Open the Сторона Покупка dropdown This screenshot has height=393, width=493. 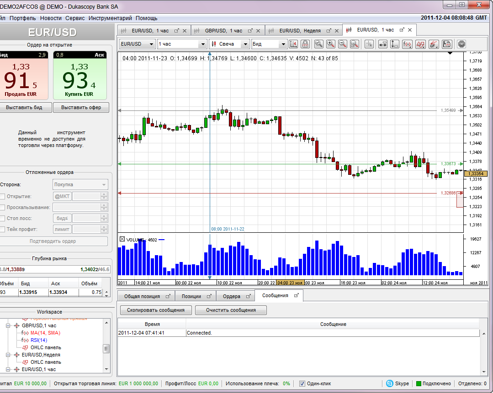(x=80, y=184)
